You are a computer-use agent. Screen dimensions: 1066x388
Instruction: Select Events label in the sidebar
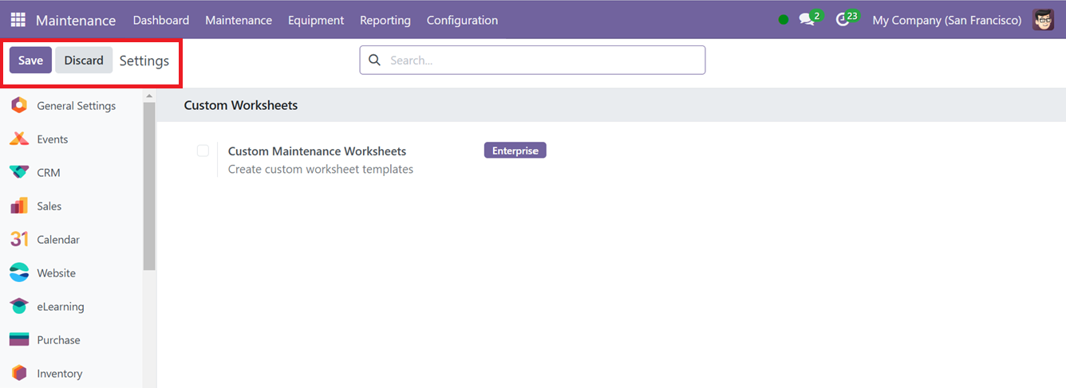tap(53, 139)
